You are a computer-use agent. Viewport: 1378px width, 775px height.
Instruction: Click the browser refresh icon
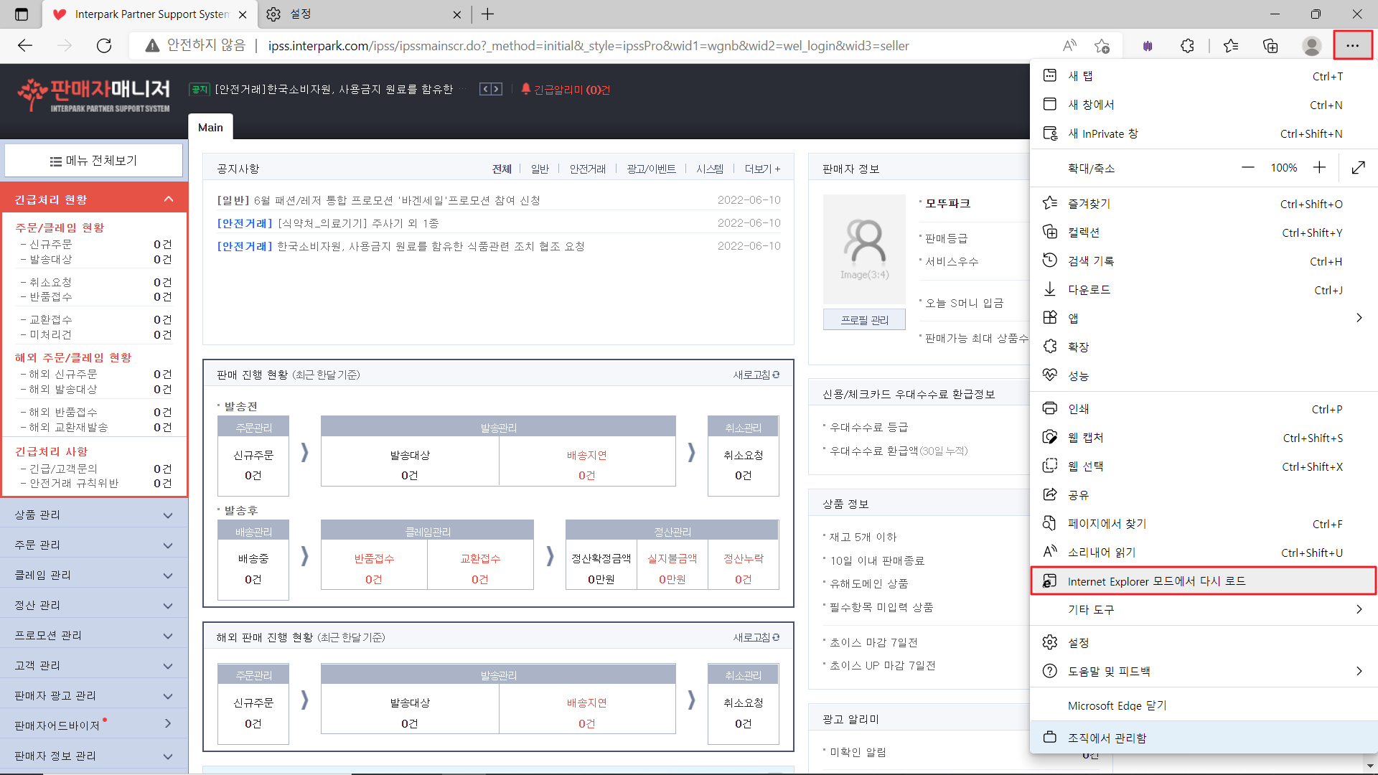[x=104, y=46]
